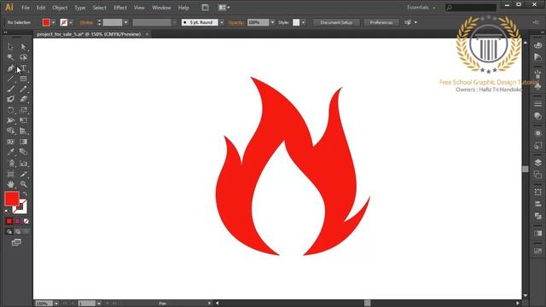
Task: Select the Scale tool
Action: pyautogui.click(x=23, y=110)
